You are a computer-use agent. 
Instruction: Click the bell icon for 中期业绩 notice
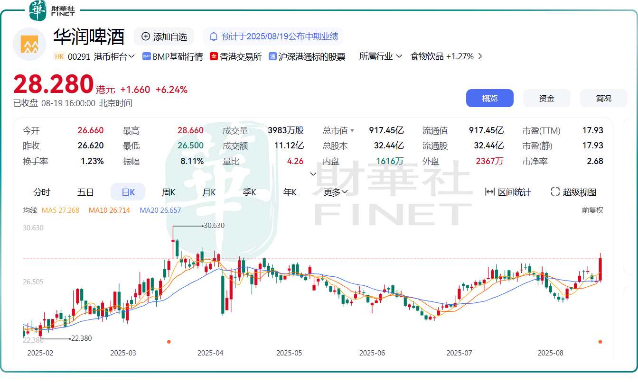click(x=214, y=36)
